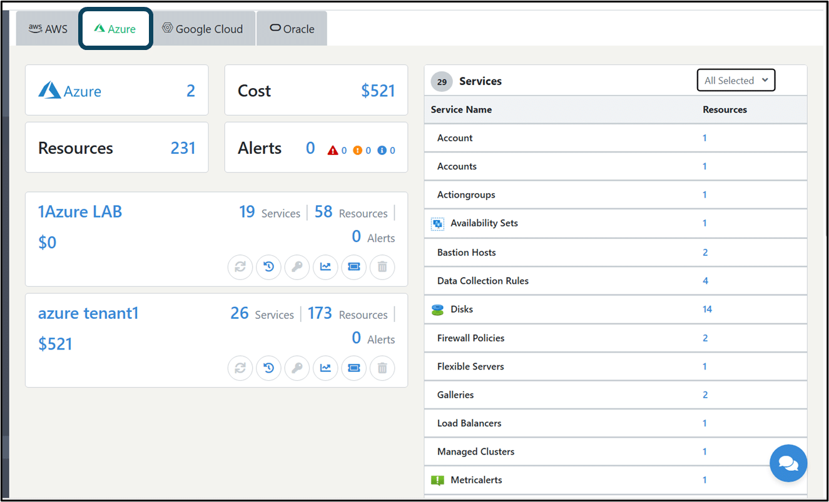The width and height of the screenshot is (829, 502).
Task: Select the Managed Clusters service name
Action: (x=476, y=452)
